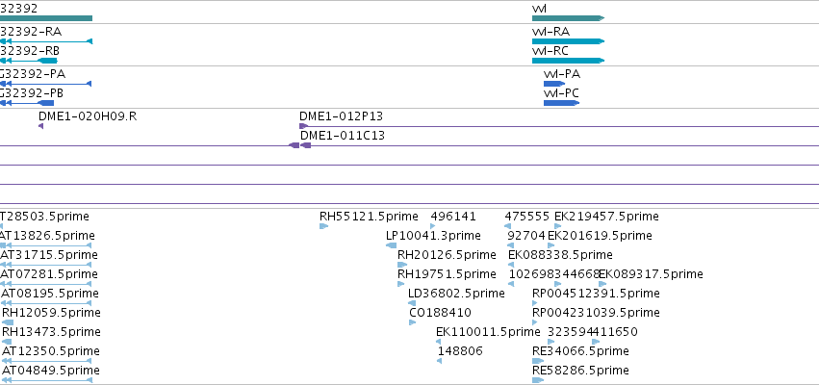
Task: Select the vvl-RA transcript bar
Action: pos(568,41)
